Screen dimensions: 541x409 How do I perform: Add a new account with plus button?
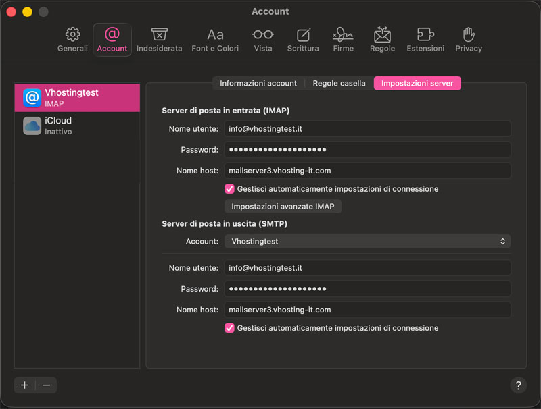click(24, 385)
